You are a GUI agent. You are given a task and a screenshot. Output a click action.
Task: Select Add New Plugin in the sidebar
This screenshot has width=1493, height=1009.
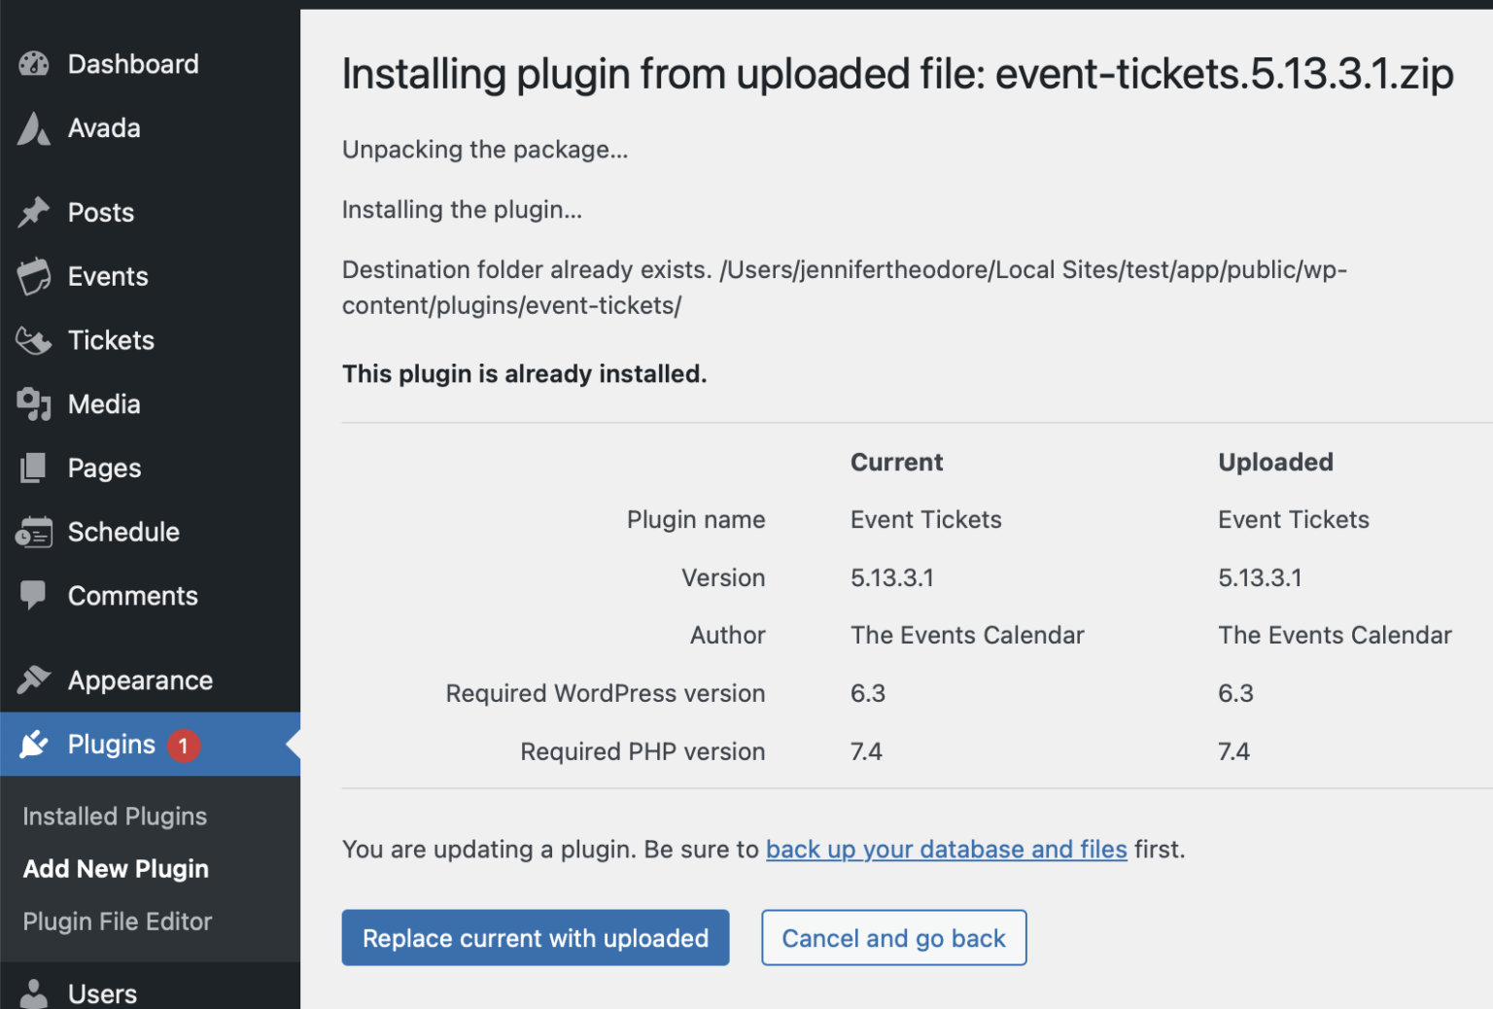[x=116, y=868]
